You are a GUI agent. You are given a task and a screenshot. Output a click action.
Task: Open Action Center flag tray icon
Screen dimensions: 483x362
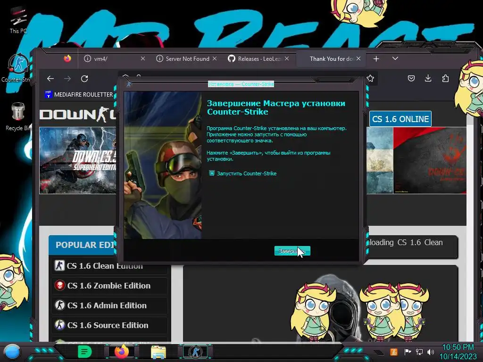(407, 352)
